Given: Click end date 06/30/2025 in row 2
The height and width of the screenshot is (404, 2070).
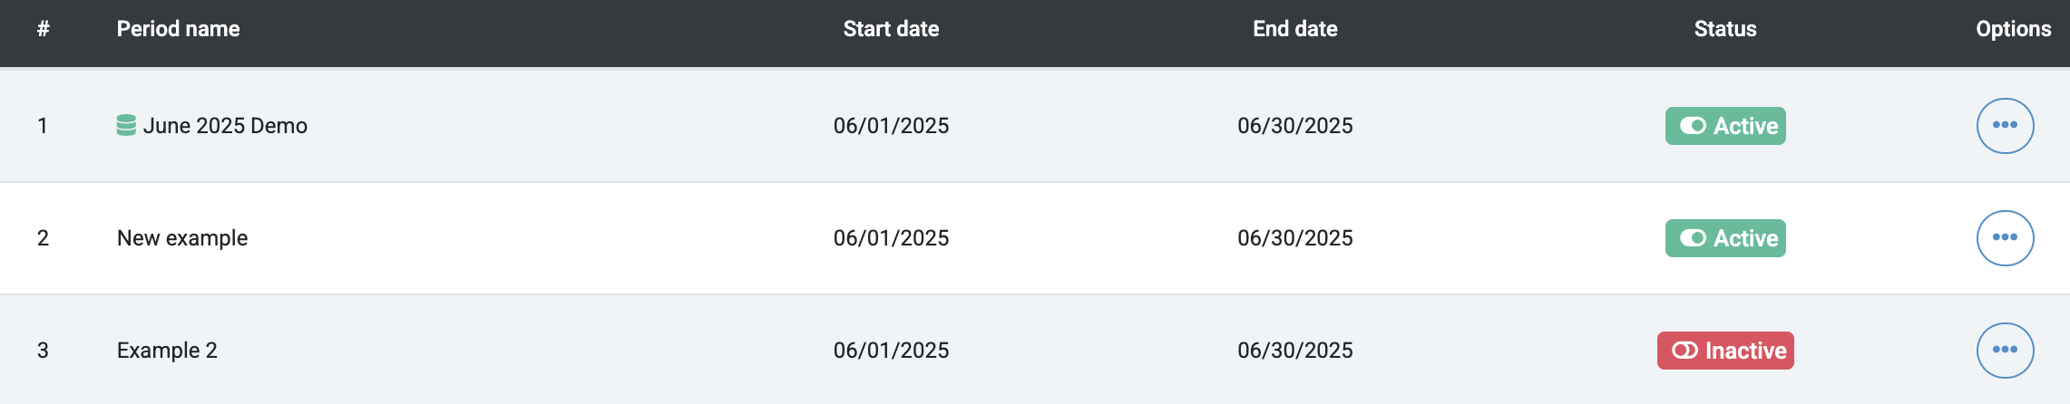Looking at the screenshot, I should pyautogui.click(x=1295, y=238).
